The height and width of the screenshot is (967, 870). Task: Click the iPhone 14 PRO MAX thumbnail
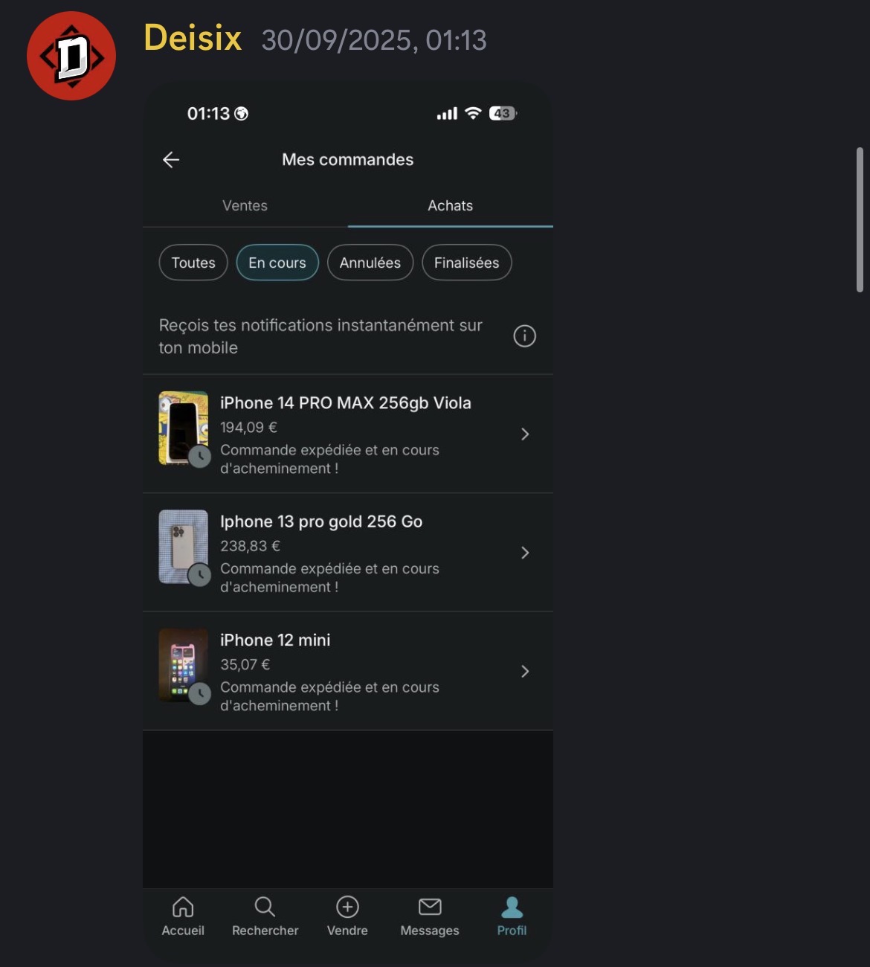(184, 428)
